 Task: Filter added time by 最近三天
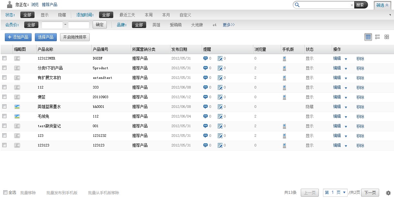coord(127,15)
